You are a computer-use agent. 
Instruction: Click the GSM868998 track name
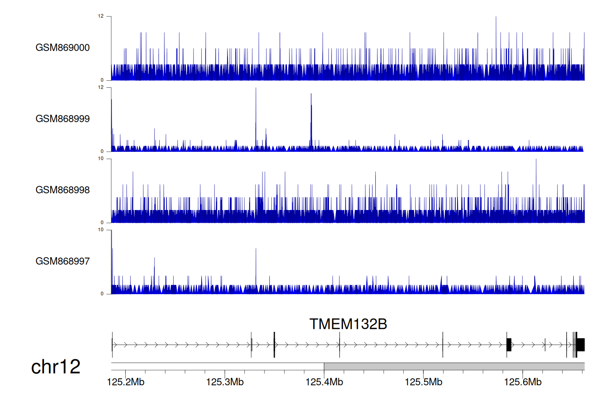coord(62,190)
